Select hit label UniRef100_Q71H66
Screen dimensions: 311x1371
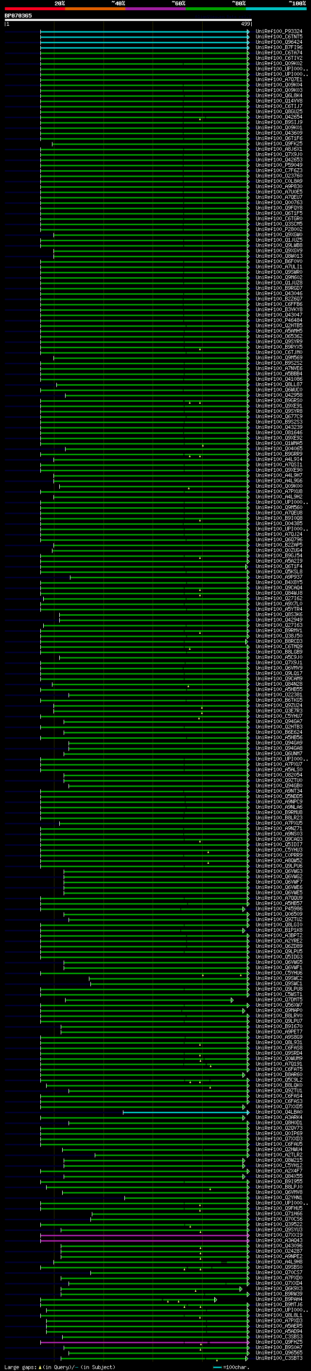pyautogui.click(x=279, y=1214)
